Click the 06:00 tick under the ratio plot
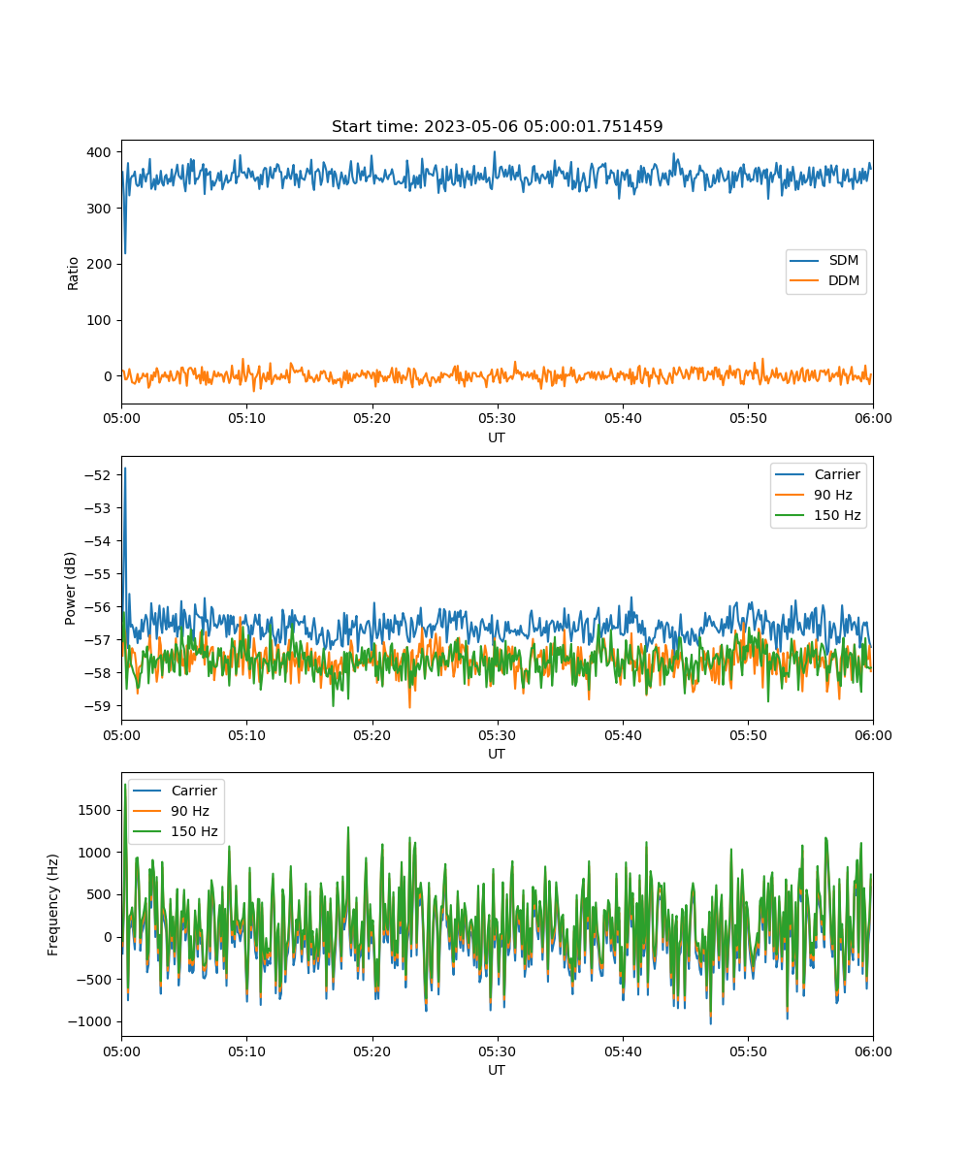This screenshot has width=970, height=1164. point(872,418)
